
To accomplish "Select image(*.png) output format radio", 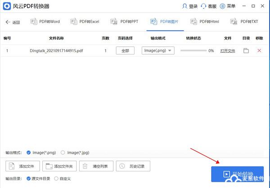I will pyautogui.click(x=29, y=152).
